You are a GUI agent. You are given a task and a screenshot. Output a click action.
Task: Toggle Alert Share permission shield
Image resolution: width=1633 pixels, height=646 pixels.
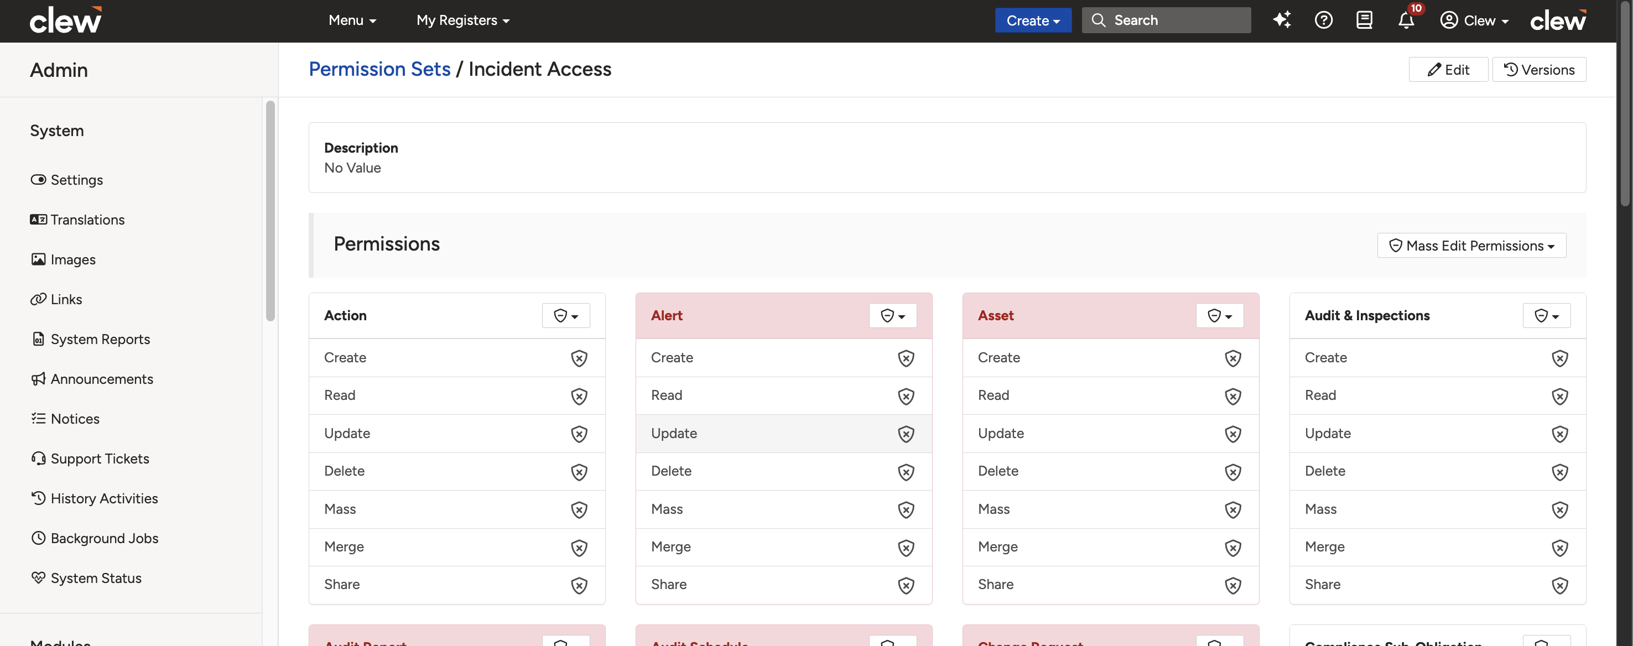906,585
